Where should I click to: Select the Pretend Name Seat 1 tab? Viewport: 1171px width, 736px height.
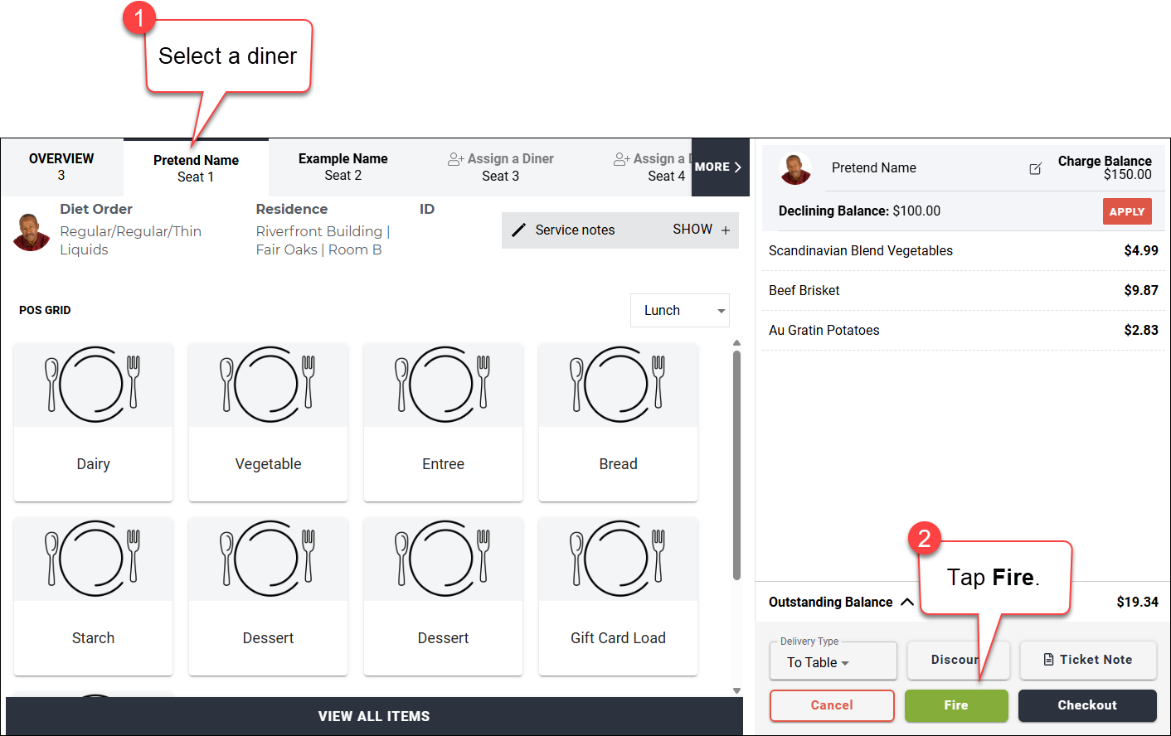196,167
